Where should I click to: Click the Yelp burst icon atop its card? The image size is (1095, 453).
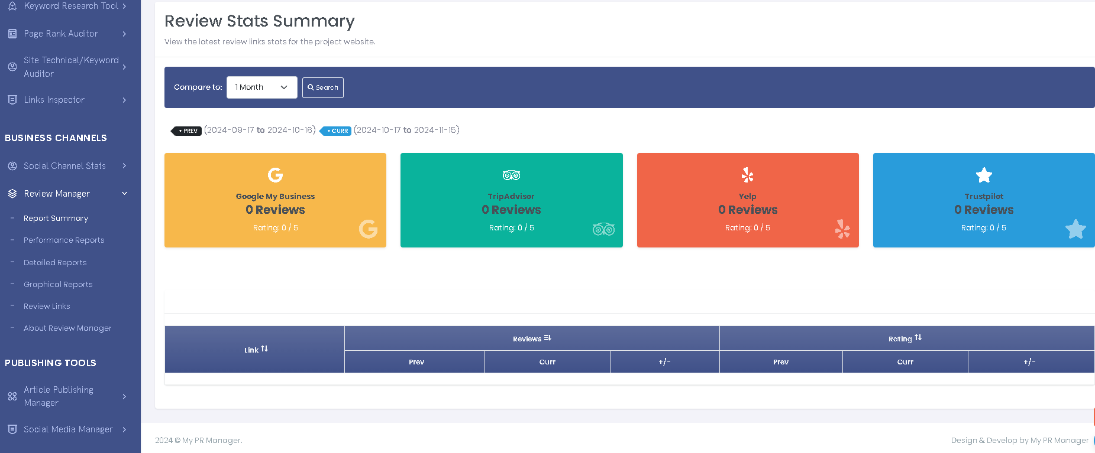(x=748, y=175)
